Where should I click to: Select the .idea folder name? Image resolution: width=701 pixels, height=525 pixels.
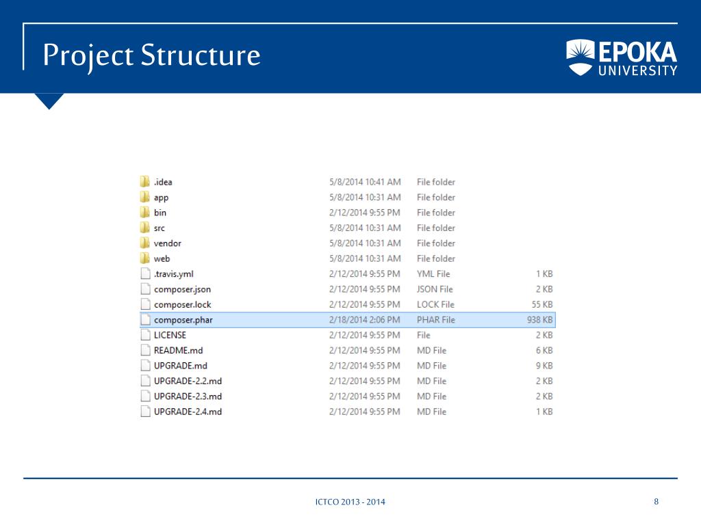163,182
